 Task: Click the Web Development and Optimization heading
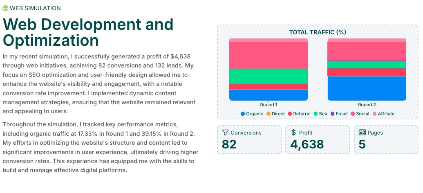[x=88, y=33]
